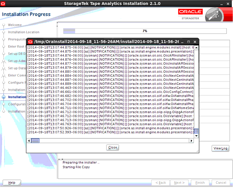Close the install log viewer with Close button
The image size is (233, 188).
tap(112, 148)
